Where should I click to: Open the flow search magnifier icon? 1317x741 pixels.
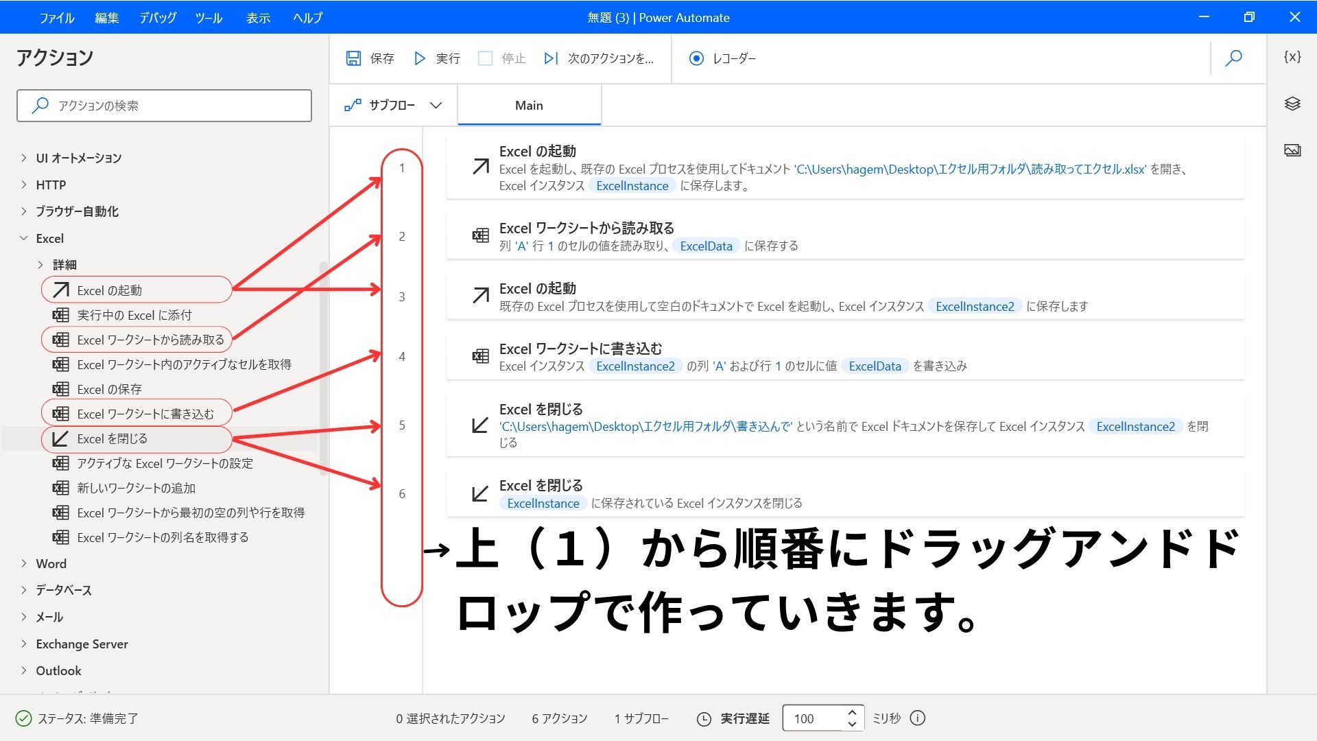1234,58
